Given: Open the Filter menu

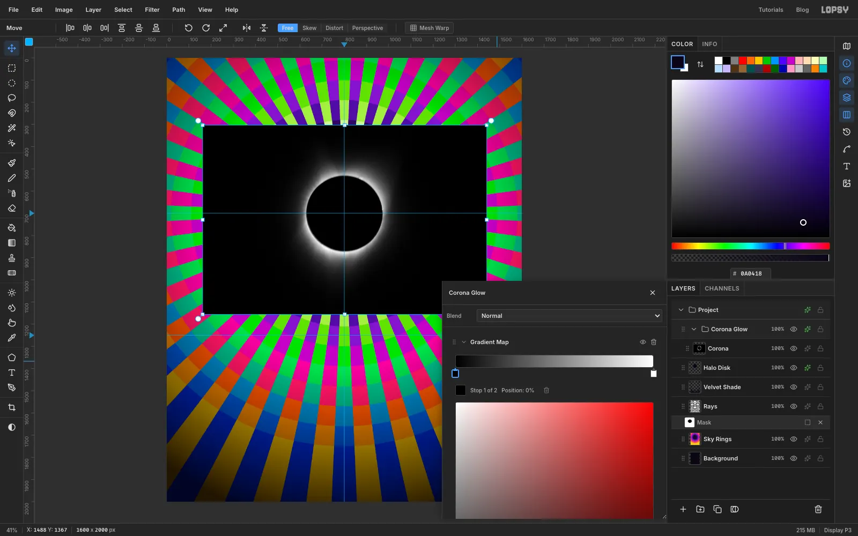Looking at the screenshot, I should click(152, 10).
